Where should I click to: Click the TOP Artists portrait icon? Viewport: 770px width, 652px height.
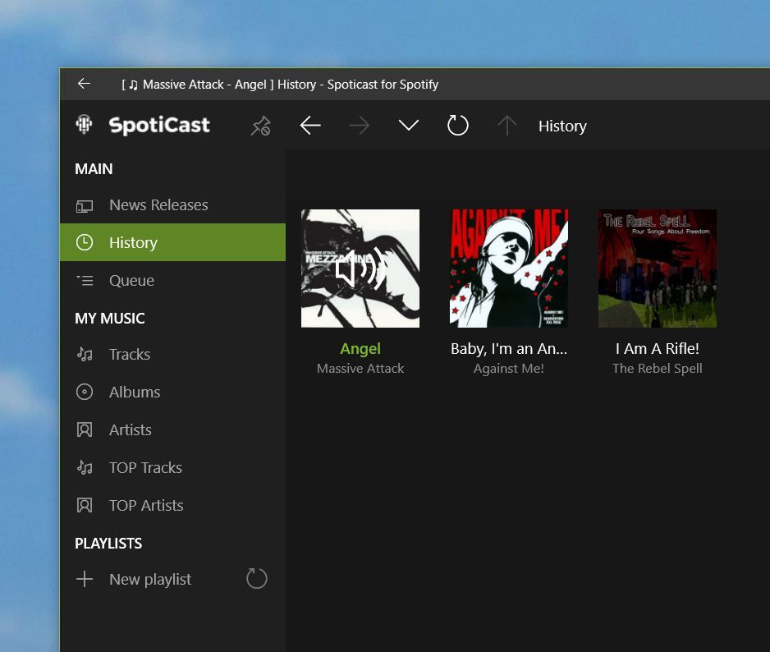85,505
